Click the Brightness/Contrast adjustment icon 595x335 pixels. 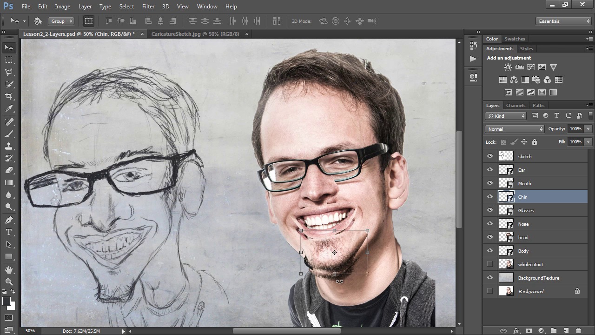click(x=508, y=67)
